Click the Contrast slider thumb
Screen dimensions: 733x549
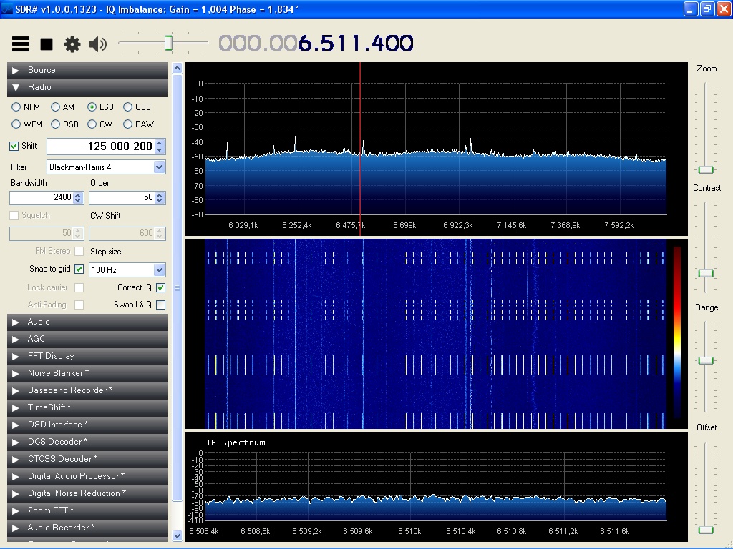click(x=705, y=274)
